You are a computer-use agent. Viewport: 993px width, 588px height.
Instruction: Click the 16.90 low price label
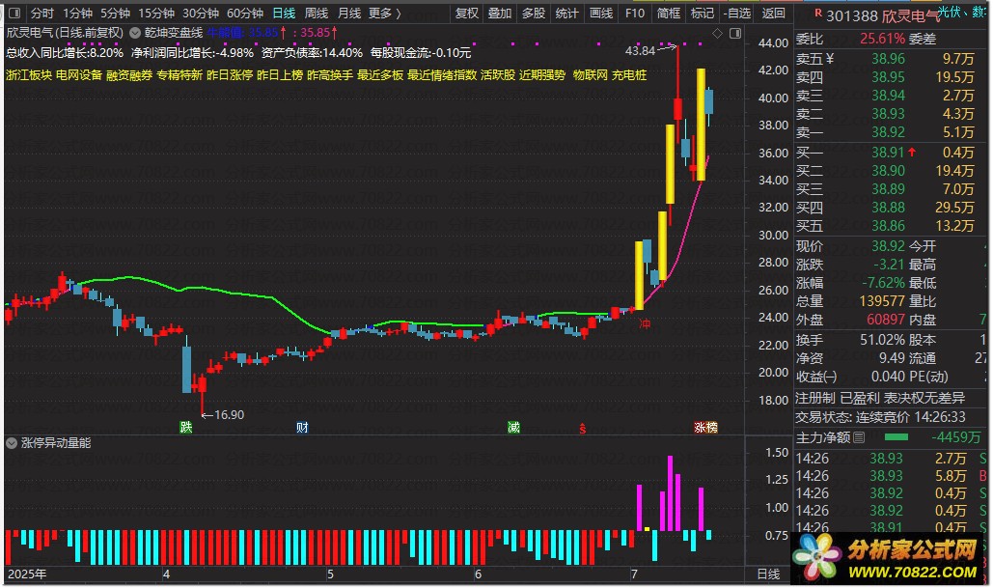pos(229,414)
